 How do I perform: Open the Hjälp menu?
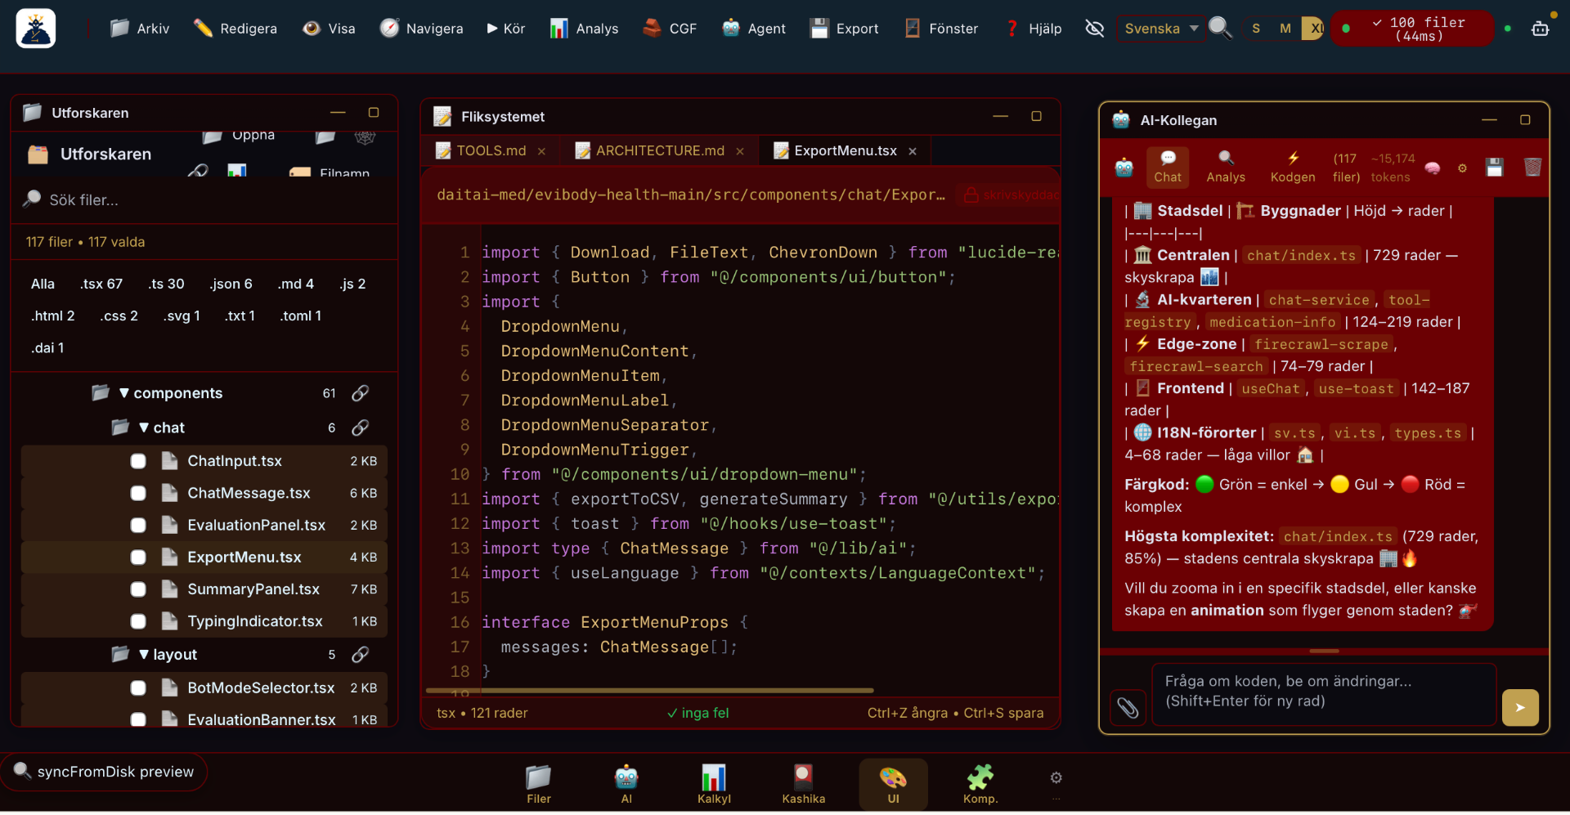click(1034, 29)
